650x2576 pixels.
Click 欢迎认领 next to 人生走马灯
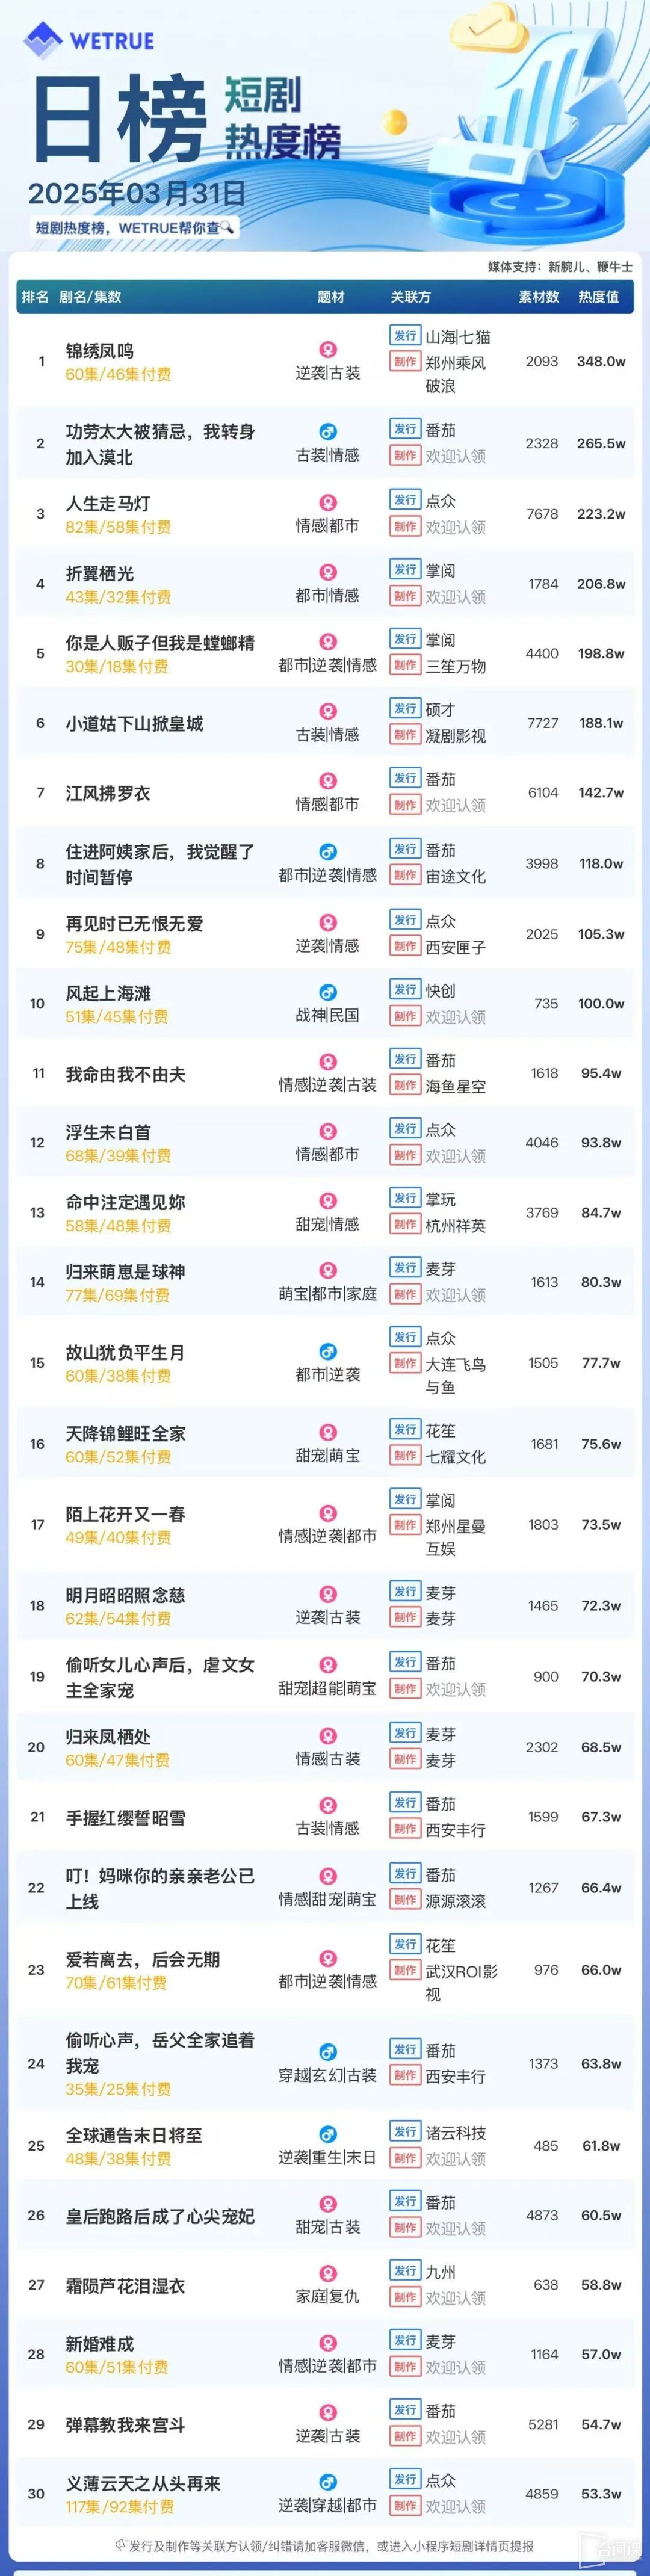[456, 527]
